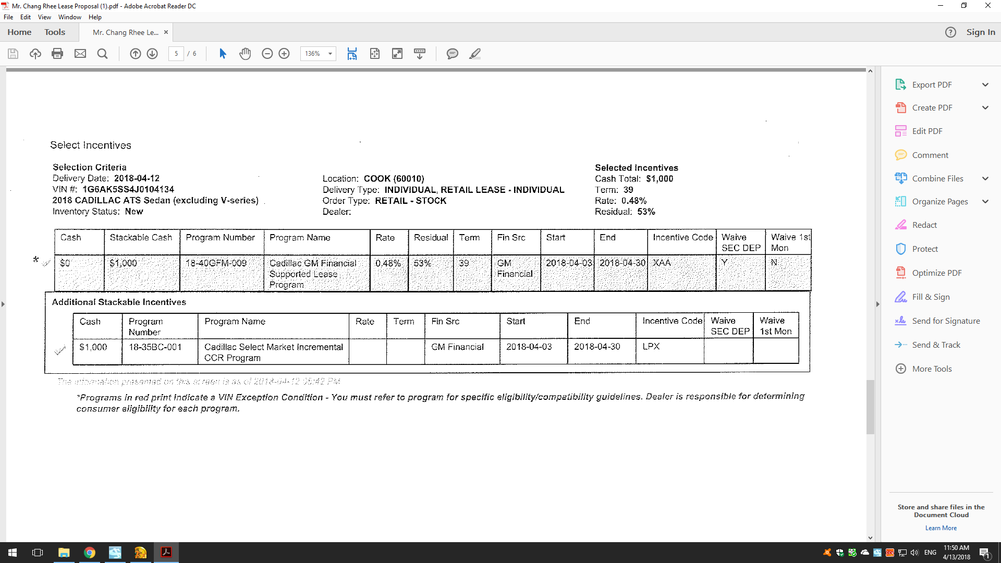Screen dimensions: 1001x563
Task: Click the fit one full page icon
Action: click(x=375, y=54)
